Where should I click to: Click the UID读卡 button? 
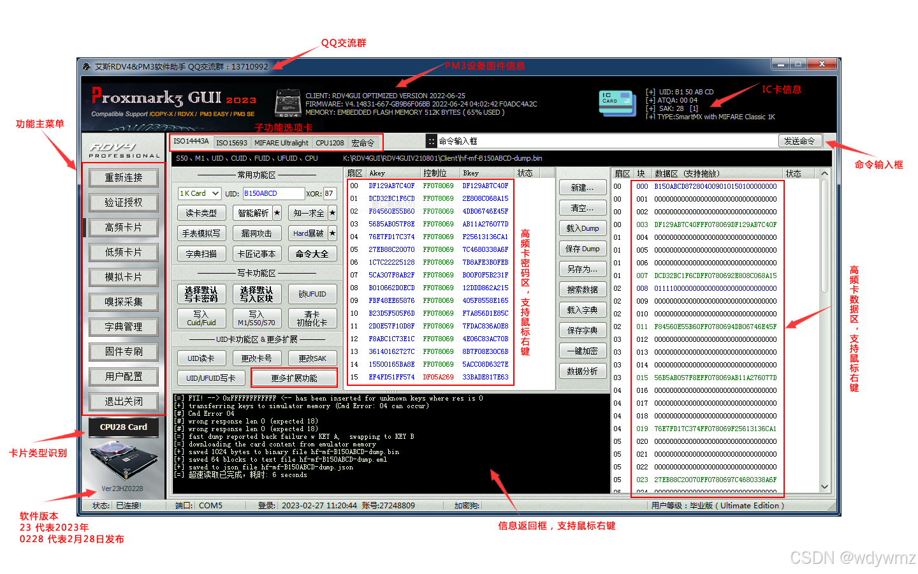click(201, 358)
